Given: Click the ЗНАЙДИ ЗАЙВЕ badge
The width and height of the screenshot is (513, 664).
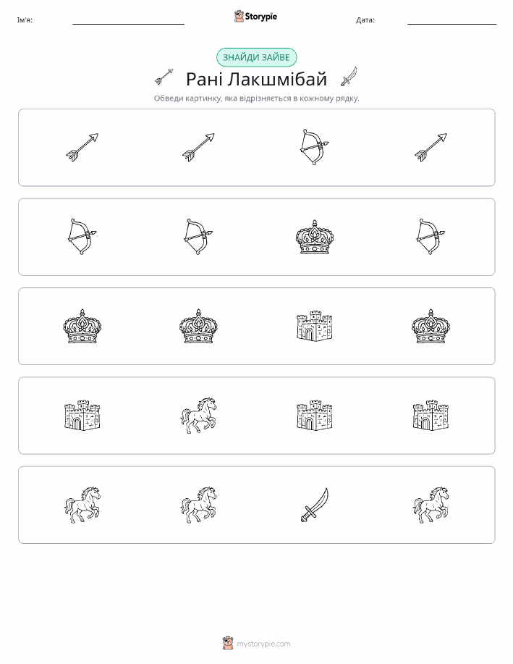Looking at the screenshot, I should pos(256,58).
